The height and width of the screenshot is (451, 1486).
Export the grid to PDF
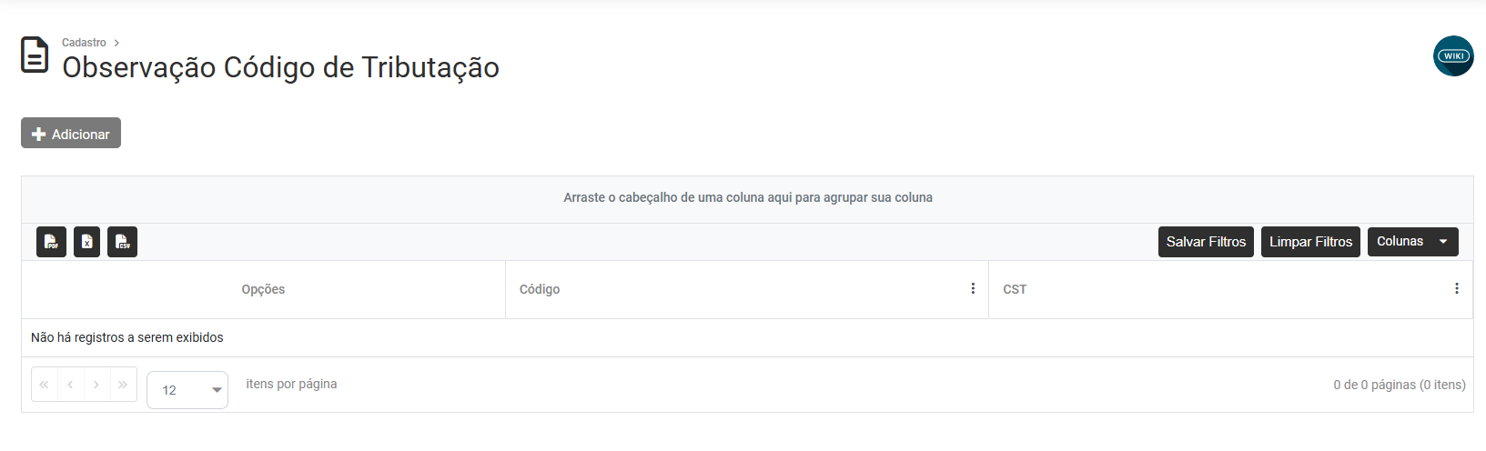(x=51, y=242)
